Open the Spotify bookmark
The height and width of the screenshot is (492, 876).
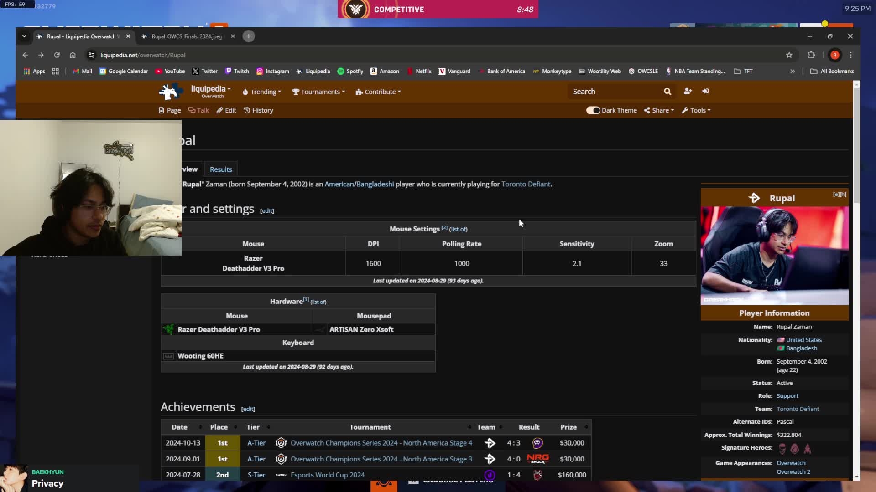350,72
